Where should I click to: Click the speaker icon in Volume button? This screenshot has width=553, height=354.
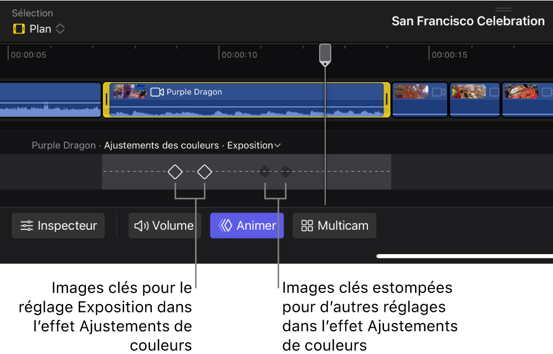click(141, 225)
